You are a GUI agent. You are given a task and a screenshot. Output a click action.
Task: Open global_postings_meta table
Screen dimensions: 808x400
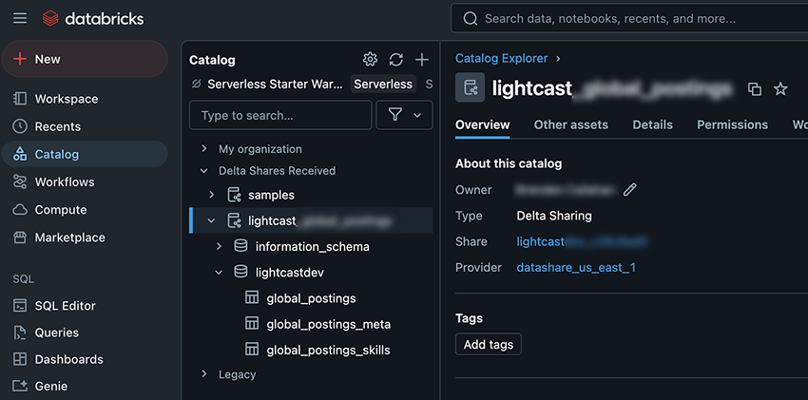click(328, 324)
